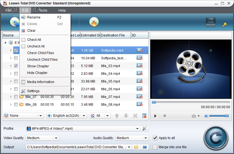
Task: Click the preview playback progress slider
Action: pyautogui.click(x=191, y=102)
